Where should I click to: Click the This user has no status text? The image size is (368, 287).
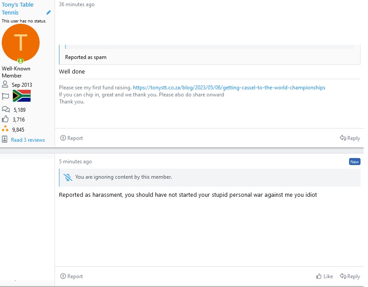click(24, 21)
